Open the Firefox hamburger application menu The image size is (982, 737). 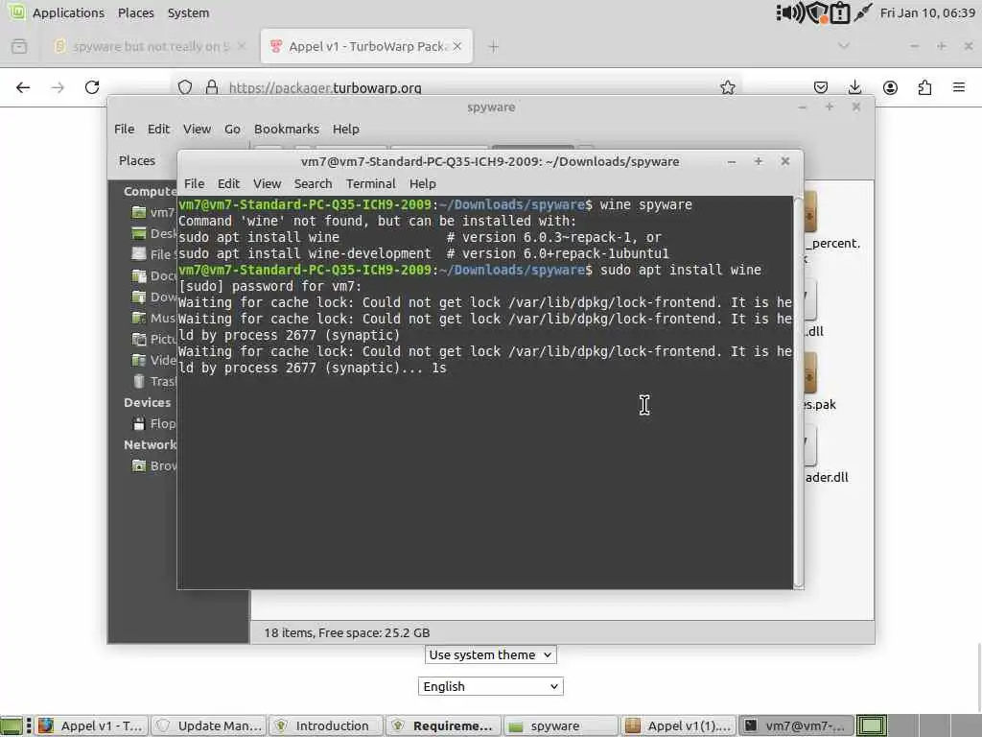[959, 87]
